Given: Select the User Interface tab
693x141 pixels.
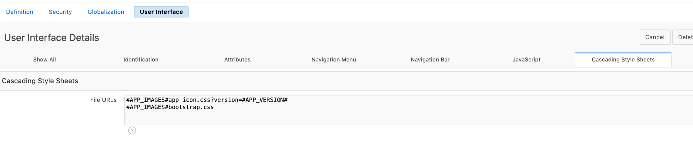Looking at the screenshot, I should point(161,12).
